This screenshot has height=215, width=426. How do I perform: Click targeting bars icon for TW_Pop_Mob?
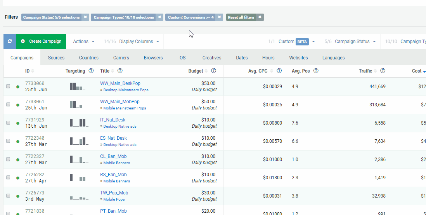[79, 198]
